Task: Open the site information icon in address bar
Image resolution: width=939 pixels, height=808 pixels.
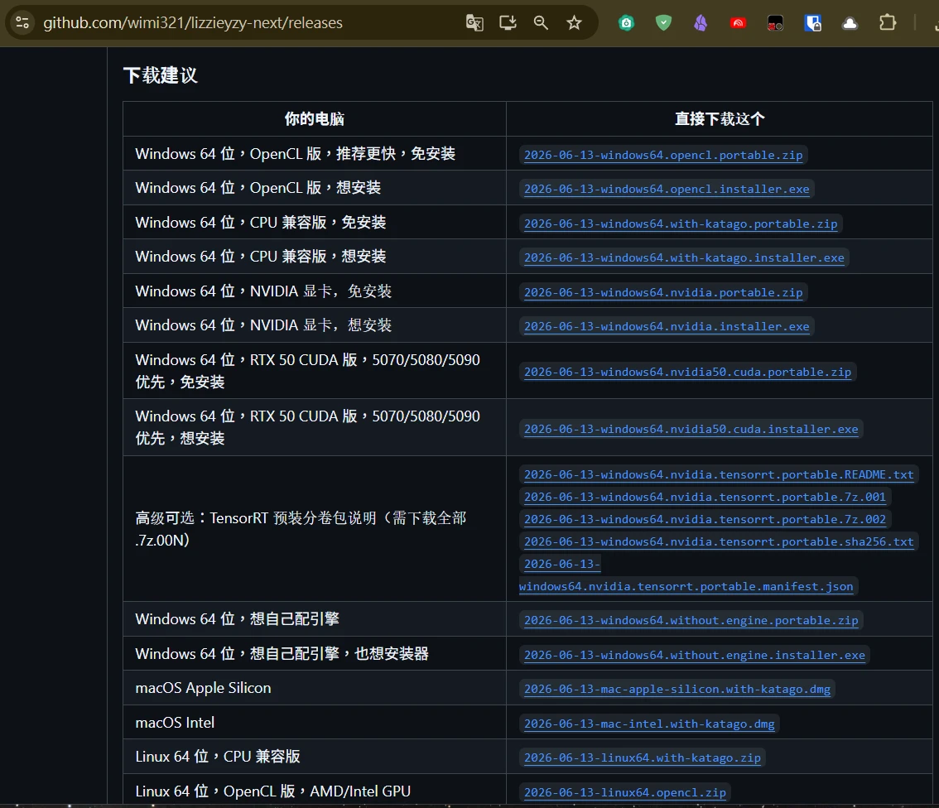Action: coord(22,22)
